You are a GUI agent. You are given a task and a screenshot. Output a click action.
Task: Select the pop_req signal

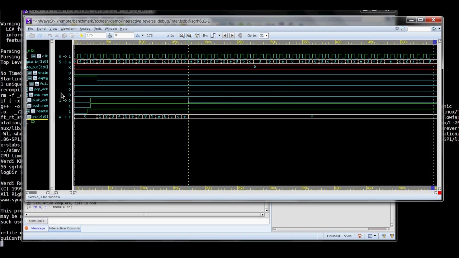click(x=41, y=95)
